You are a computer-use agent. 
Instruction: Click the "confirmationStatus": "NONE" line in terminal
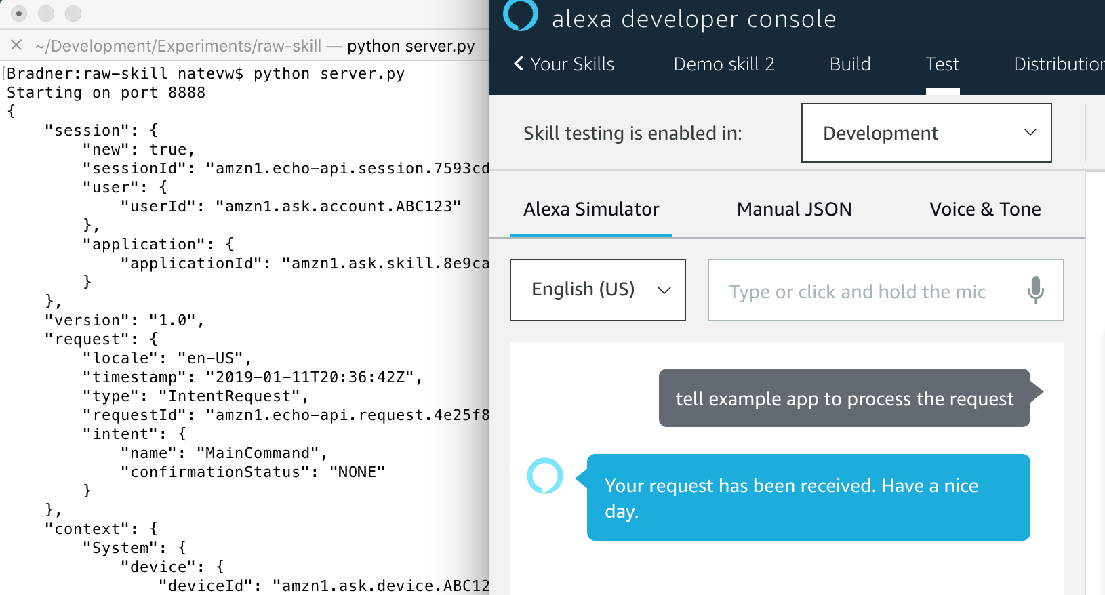point(253,472)
